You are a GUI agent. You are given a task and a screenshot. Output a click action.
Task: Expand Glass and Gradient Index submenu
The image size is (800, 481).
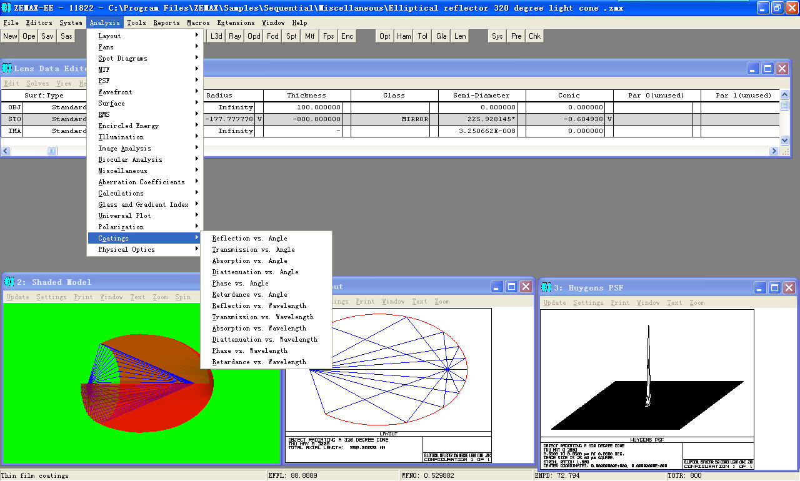pos(145,204)
